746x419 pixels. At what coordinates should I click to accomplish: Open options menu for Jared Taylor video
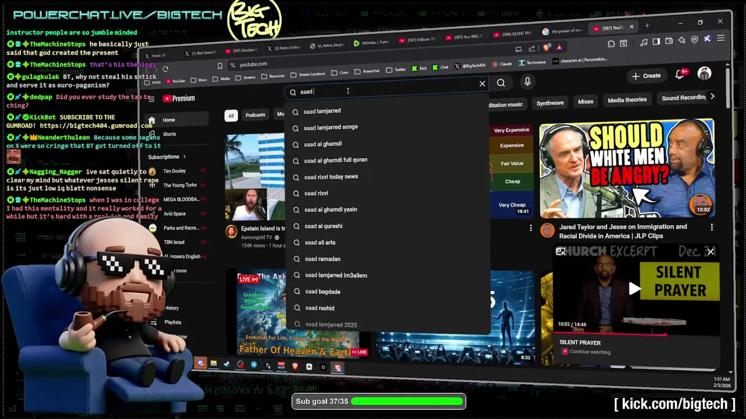point(712,226)
